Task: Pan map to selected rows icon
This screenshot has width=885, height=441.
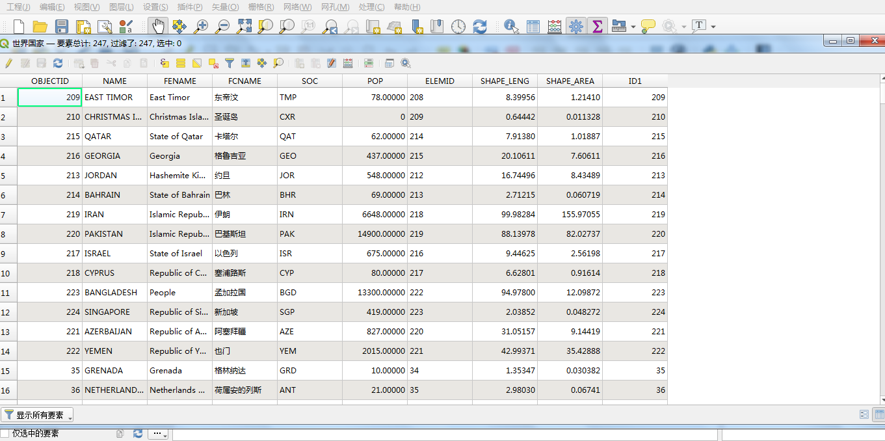Action: click(x=262, y=63)
